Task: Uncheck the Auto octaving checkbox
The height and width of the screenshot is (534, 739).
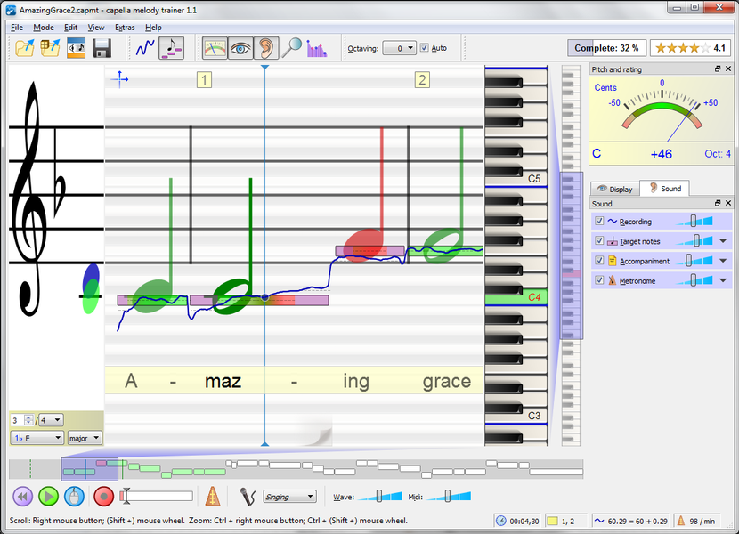Action: [424, 47]
